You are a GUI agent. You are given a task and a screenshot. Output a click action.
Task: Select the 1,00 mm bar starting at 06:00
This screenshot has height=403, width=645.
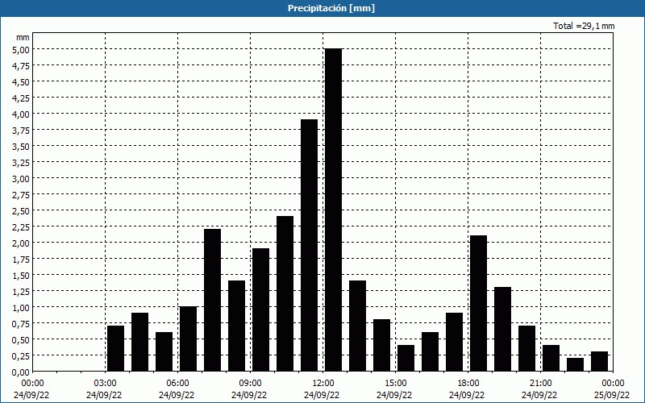pos(188,339)
